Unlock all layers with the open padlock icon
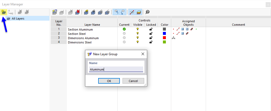 (107, 12)
